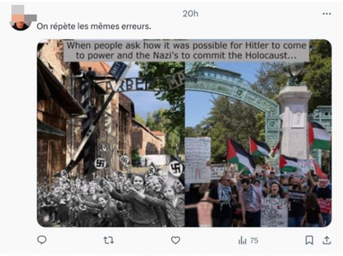Viewport: 343px width, 256px height.
Task: Like the post with heart icon
Action: click(x=176, y=240)
